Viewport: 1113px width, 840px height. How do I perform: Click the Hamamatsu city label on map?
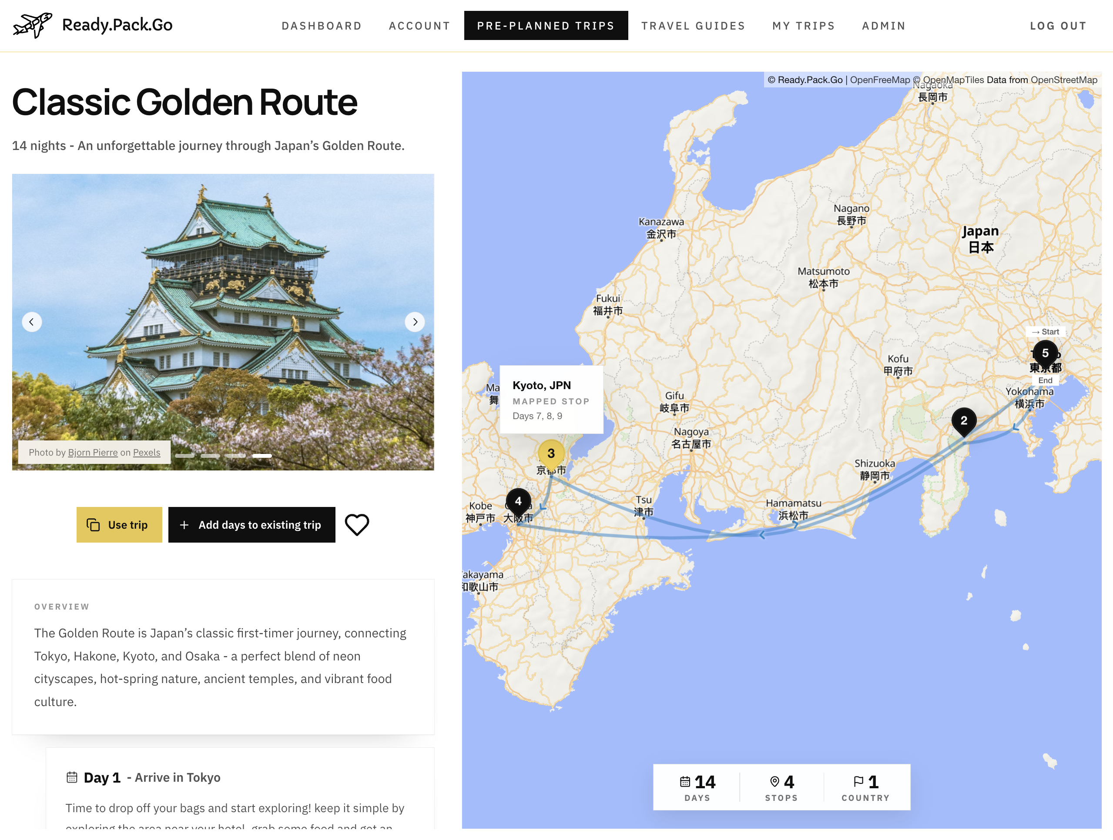click(794, 509)
